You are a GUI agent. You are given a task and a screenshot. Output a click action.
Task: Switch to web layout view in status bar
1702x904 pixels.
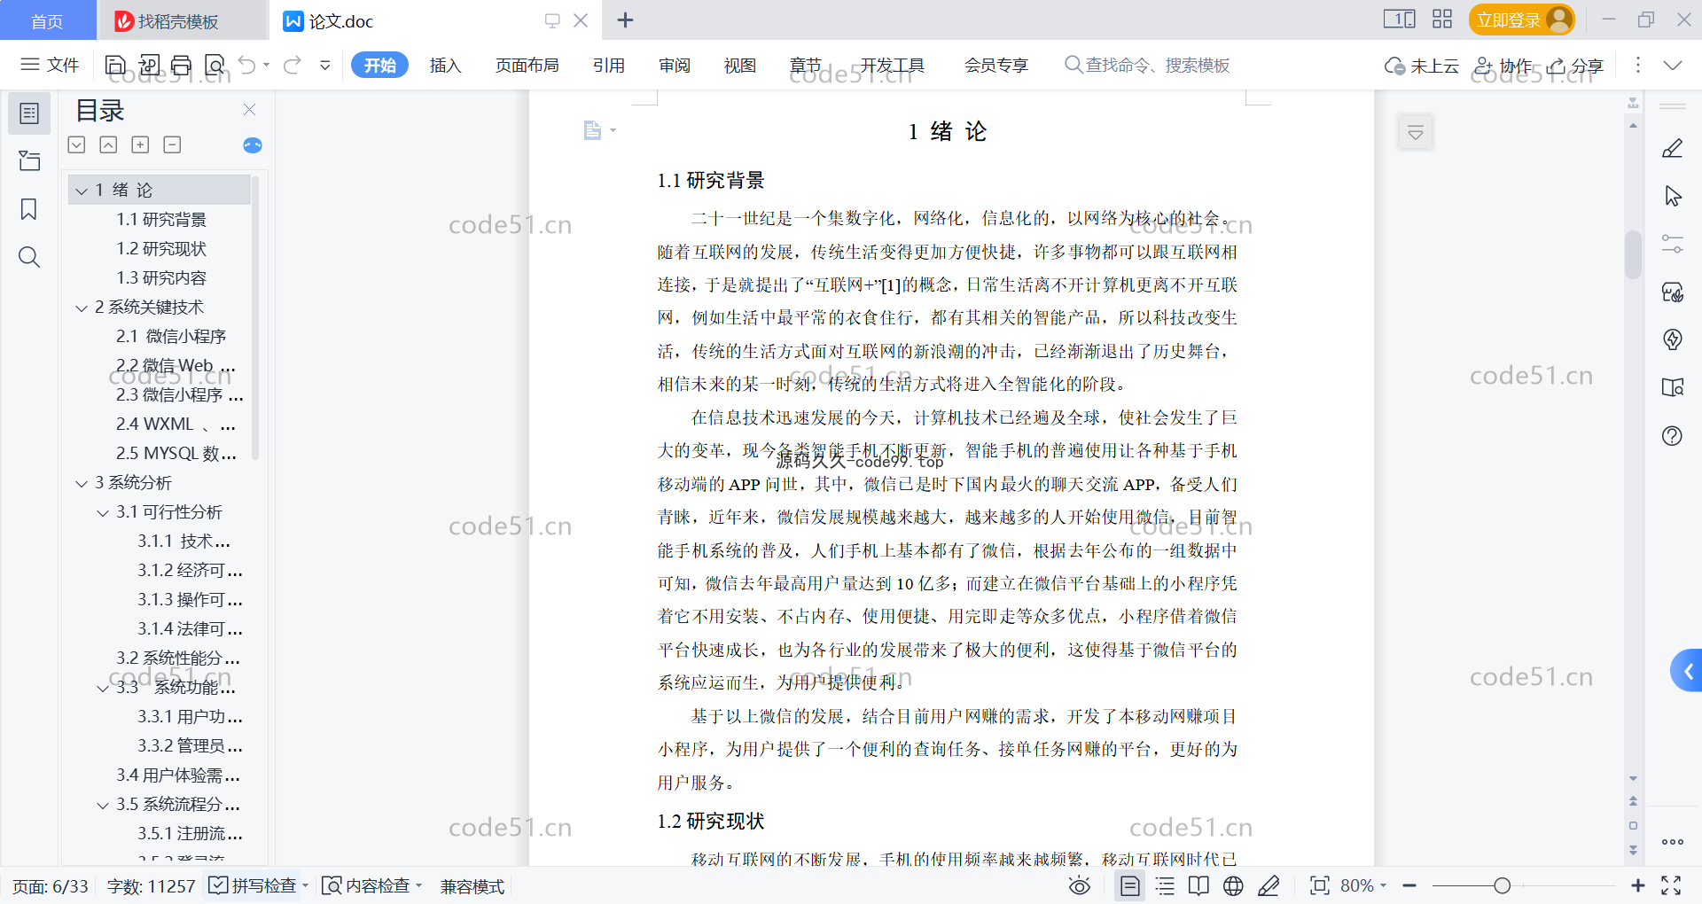(x=1233, y=885)
